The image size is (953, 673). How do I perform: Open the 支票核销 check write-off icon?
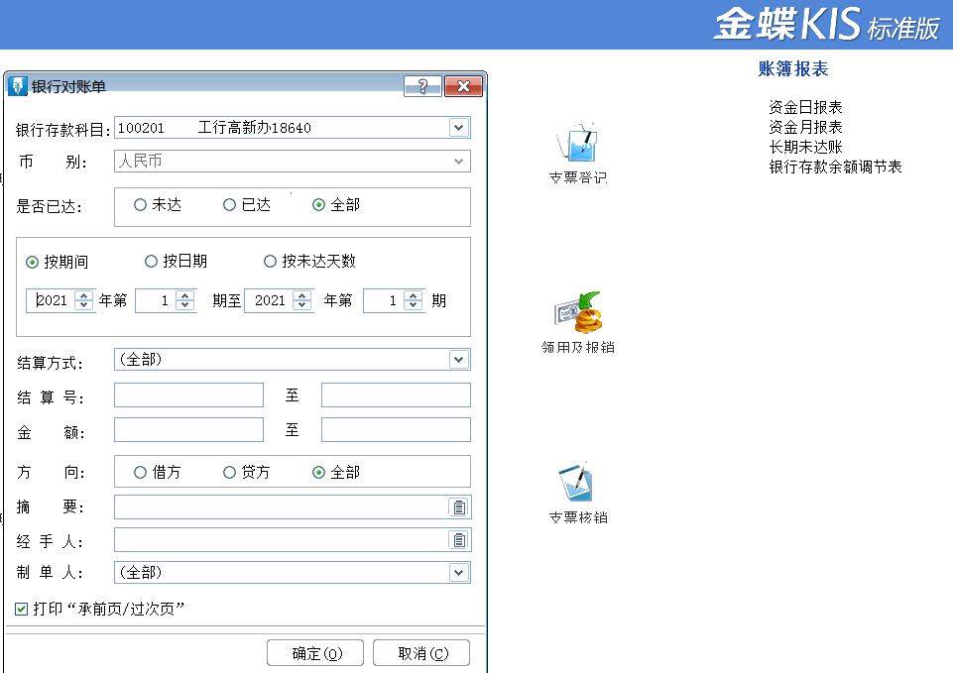tap(577, 484)
